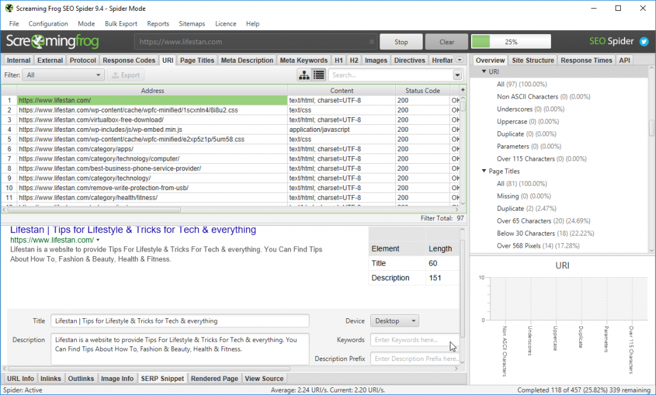The width and height of the screenshot is (656, 395).
Task: Switch to the Directives tab
Action: (x=409, y=60)
